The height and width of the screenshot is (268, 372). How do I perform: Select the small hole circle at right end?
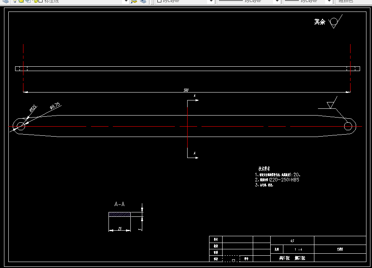348,126
